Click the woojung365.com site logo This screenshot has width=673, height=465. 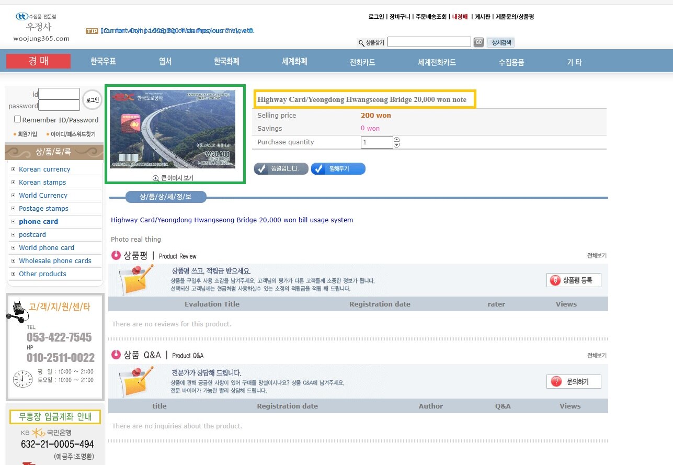41,27
